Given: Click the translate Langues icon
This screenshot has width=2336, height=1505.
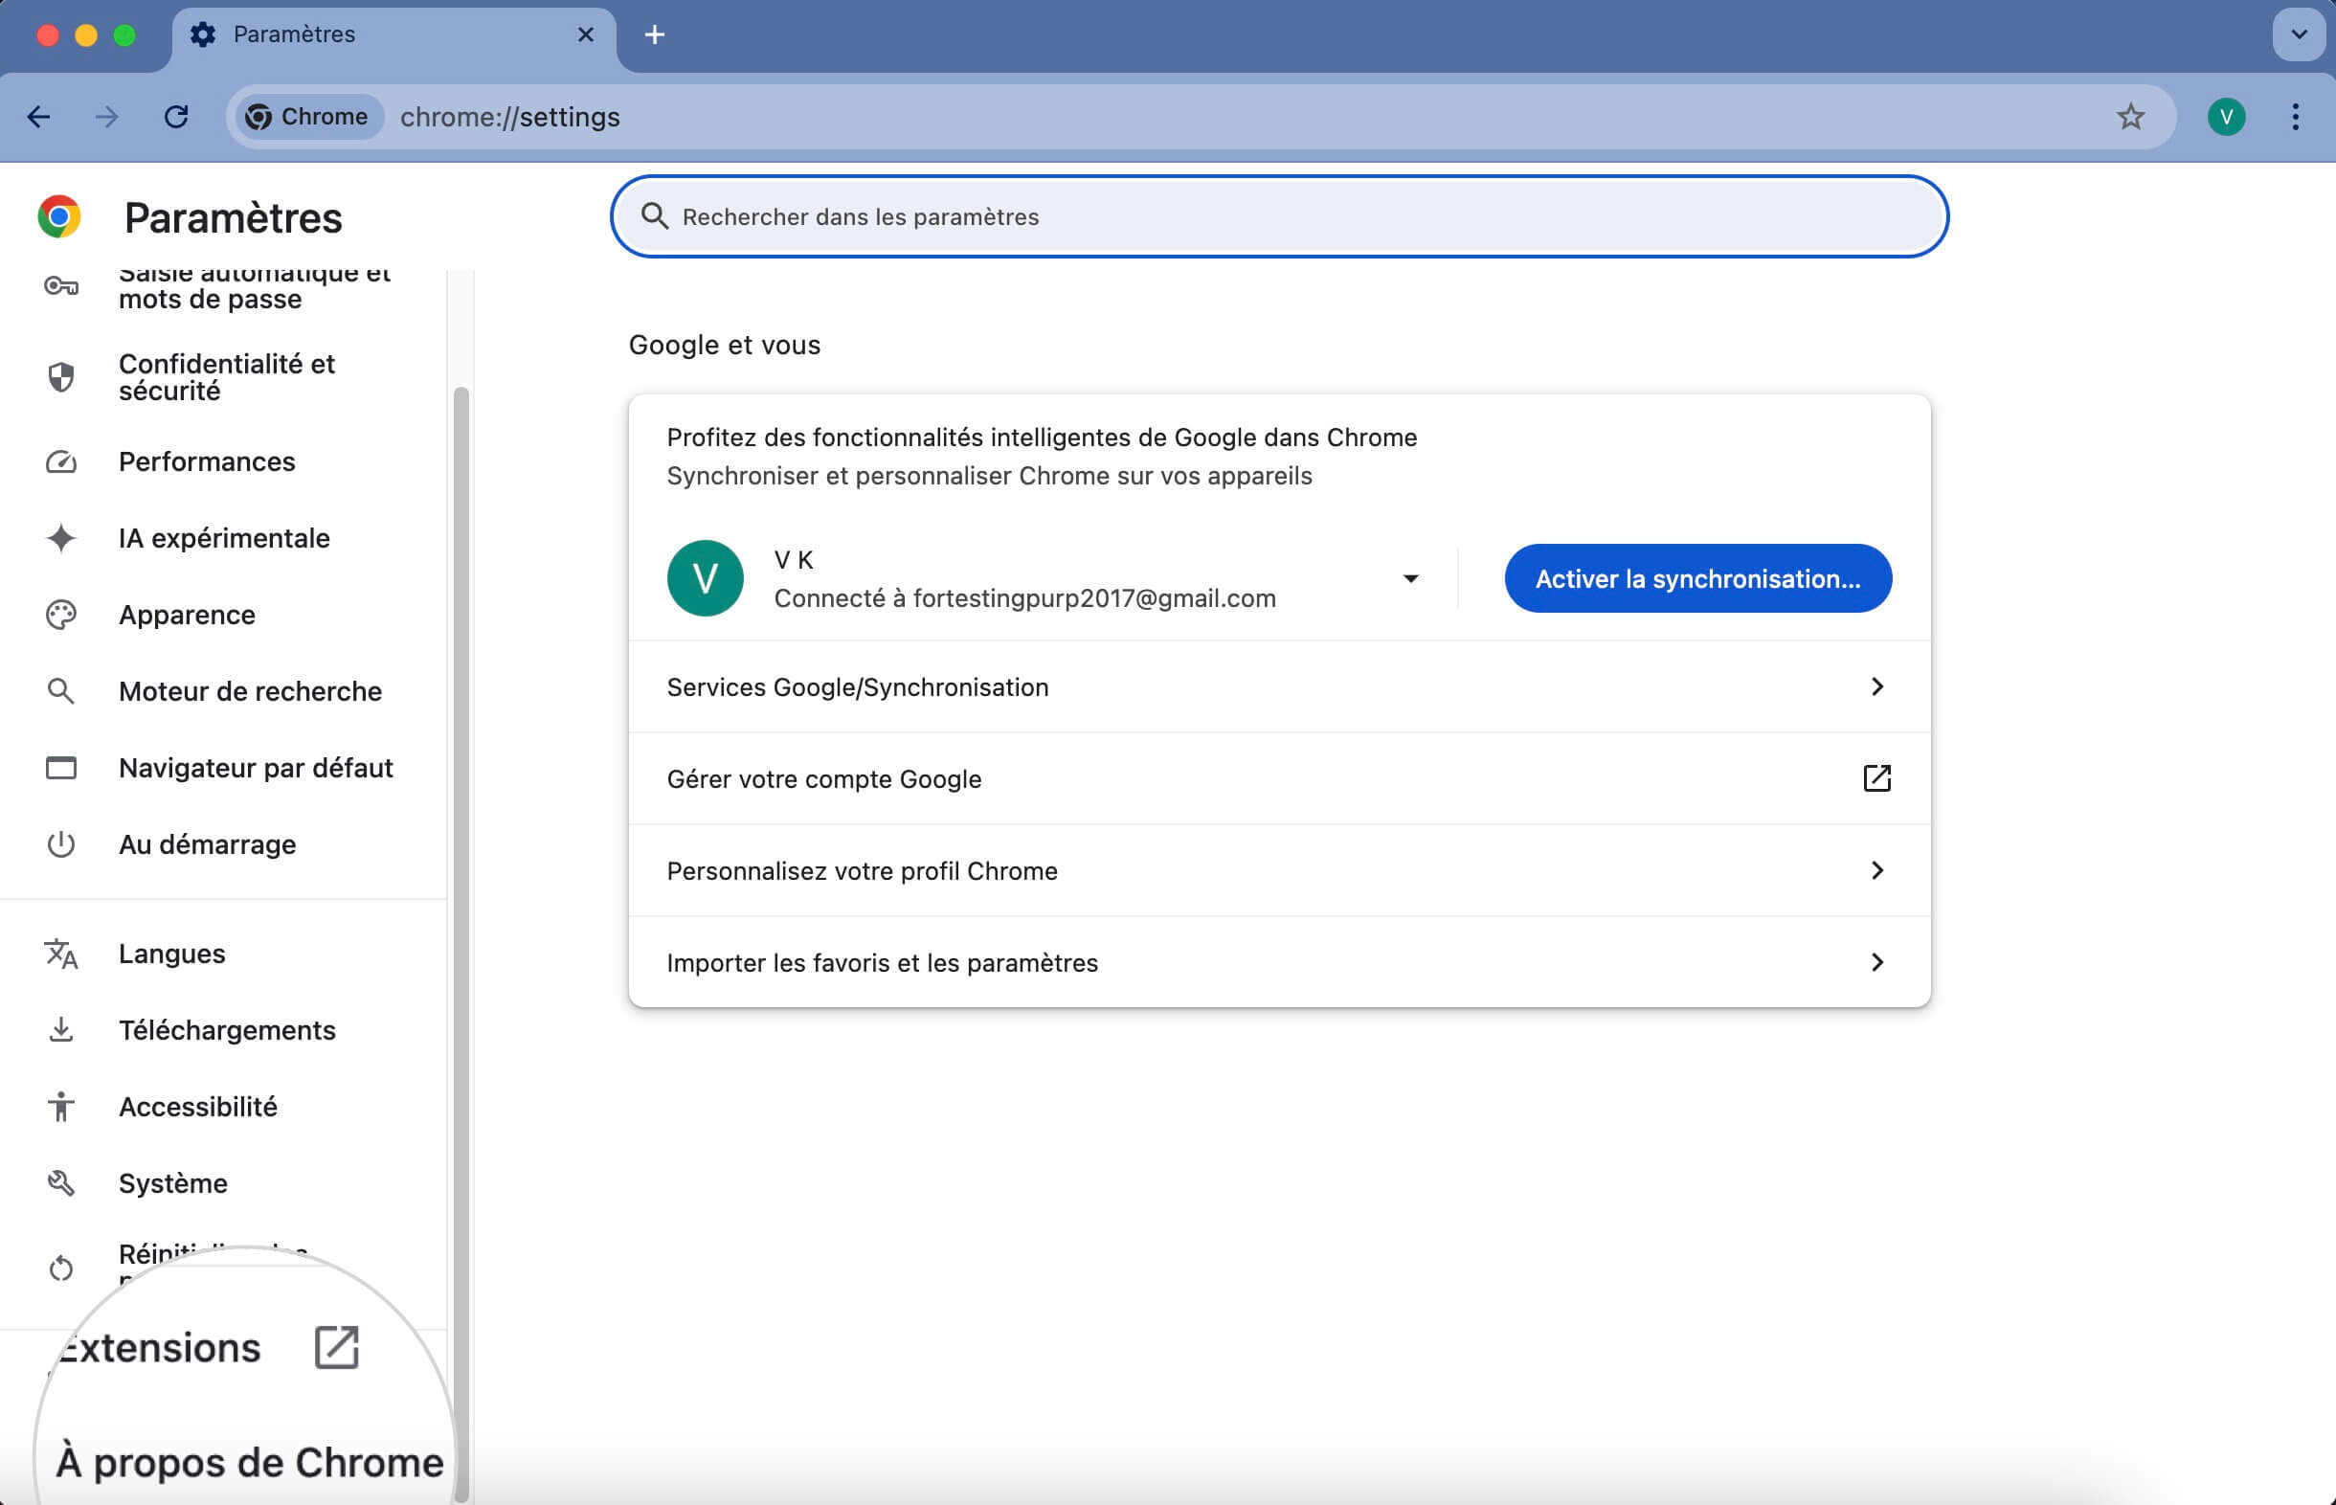Looking at the screenshot, I should coord(60,954).
